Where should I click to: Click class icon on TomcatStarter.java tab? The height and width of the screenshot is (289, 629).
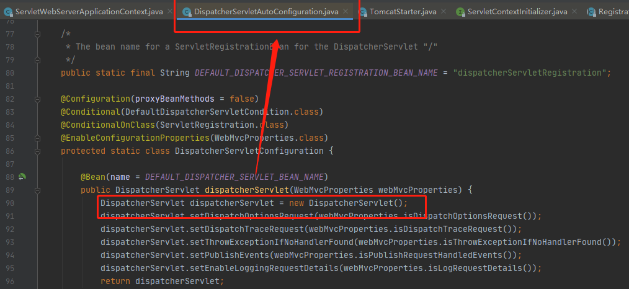click(x=362, y=12)
